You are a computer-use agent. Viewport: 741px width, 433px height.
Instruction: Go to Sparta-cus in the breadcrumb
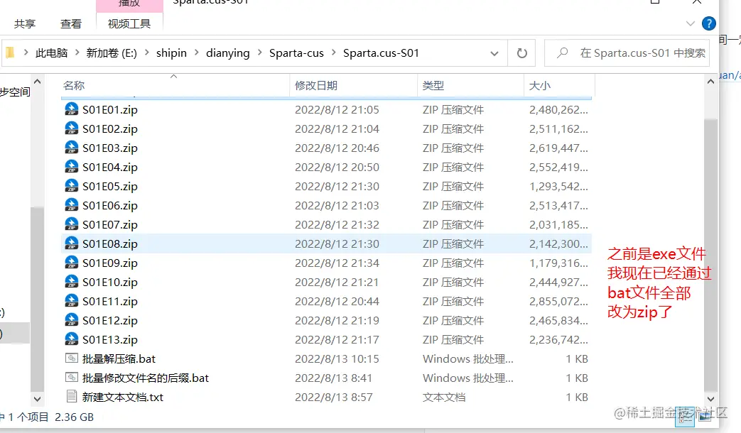(296, 53)
